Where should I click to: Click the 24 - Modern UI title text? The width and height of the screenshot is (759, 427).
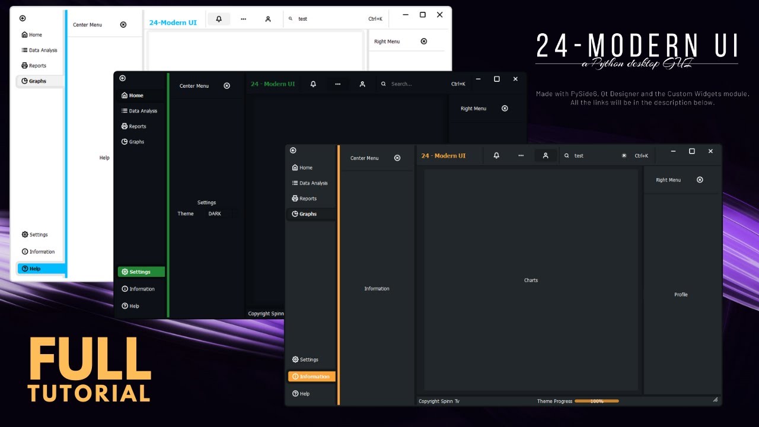tap(443, 155)
